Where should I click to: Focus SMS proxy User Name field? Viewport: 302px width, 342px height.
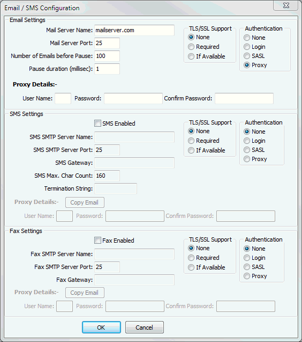click(64, 216)
